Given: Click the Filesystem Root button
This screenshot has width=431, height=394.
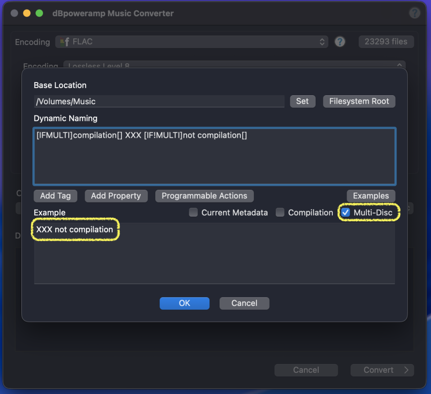Looking at the screenshot, I should [x=359, y=101].
